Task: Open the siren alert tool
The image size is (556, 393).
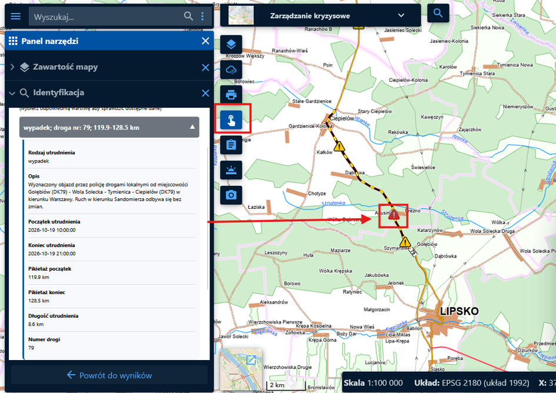Action: (x=231, y=170)
